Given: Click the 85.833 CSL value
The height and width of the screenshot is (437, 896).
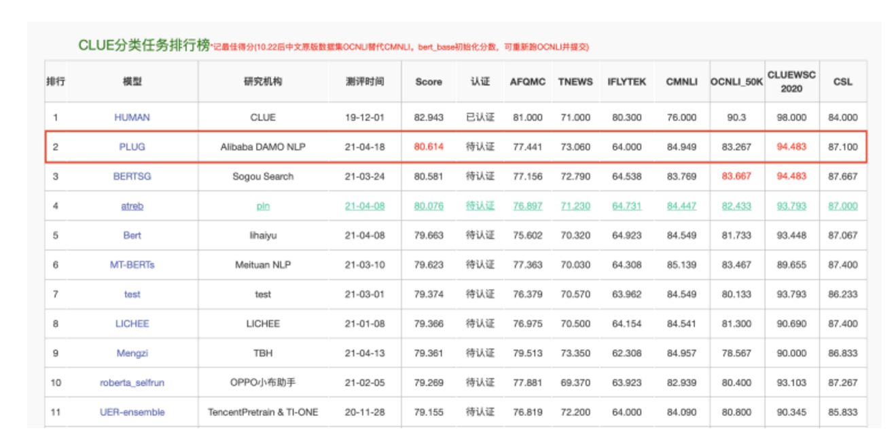Looking at the screenshot, I should coord(843,412).
